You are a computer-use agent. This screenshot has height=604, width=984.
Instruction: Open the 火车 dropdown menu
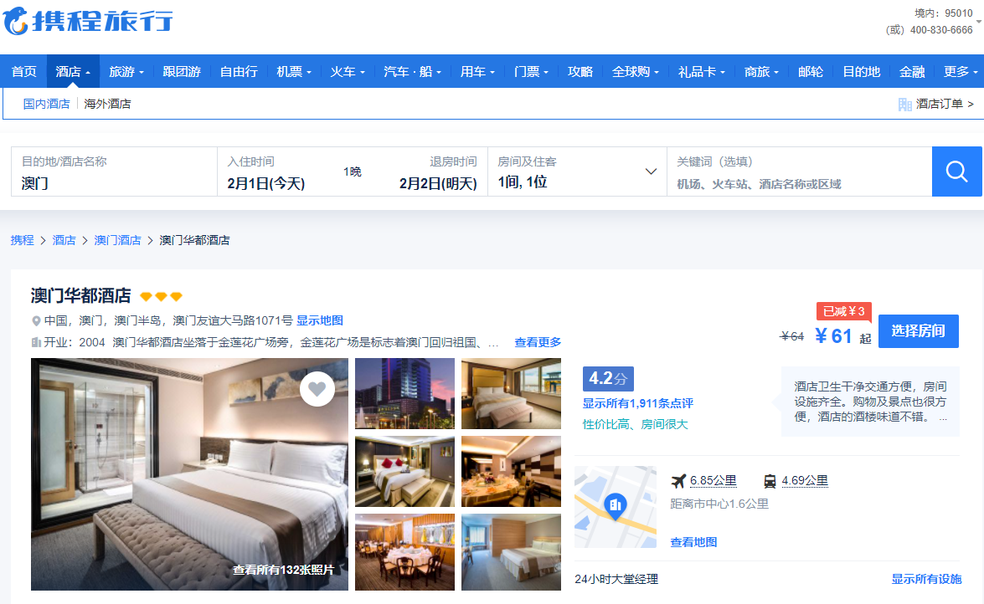pos(348,71)
